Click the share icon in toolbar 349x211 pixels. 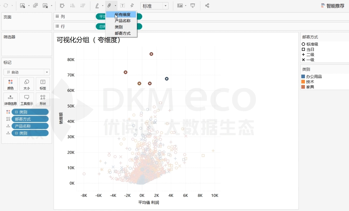pos(207,6)
